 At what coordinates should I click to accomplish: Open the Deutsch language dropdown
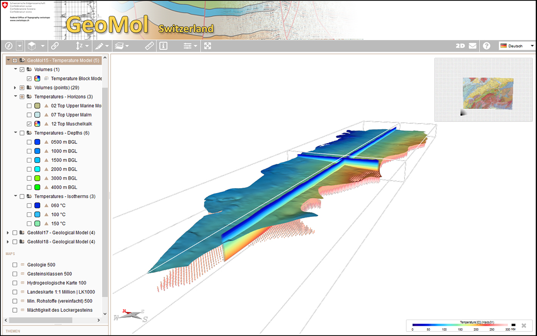(x=516, y=46)
